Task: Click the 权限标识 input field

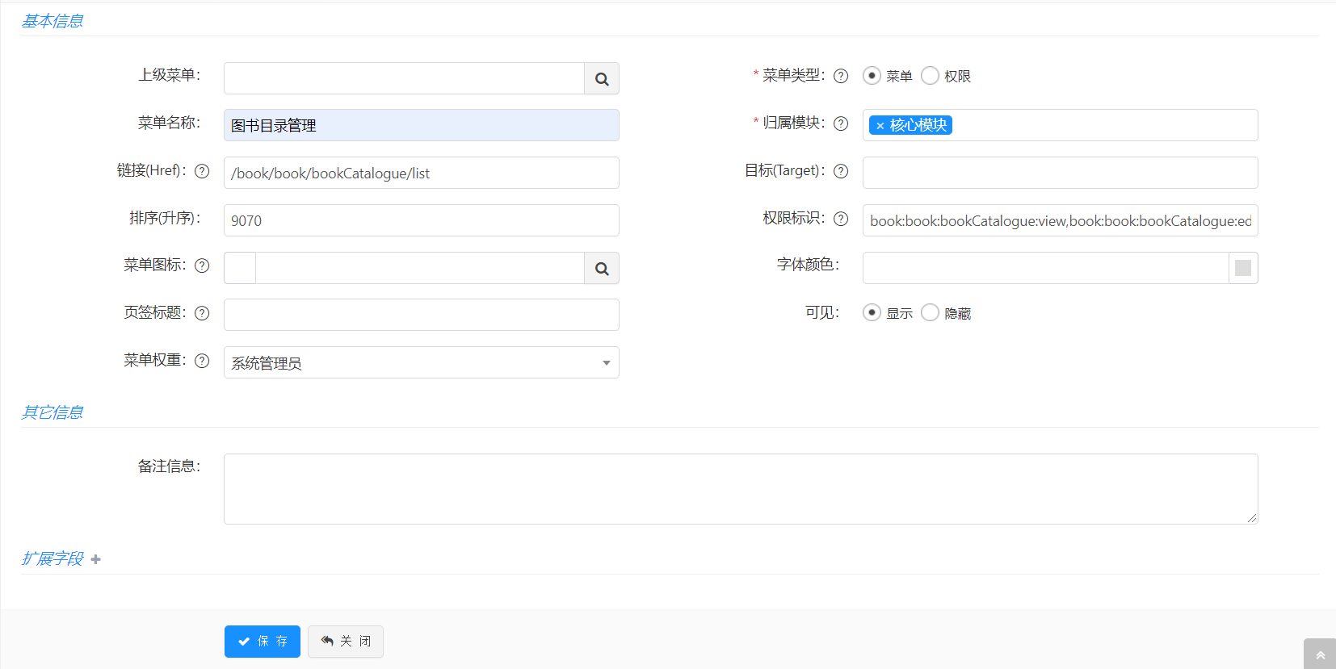Action: tap(1060, 220)
